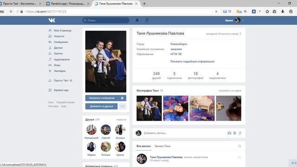Screen dimensions: 297x167
Task: Open the dropdown arrow next to blue toolbar square
Action: [x=260, y=12]
